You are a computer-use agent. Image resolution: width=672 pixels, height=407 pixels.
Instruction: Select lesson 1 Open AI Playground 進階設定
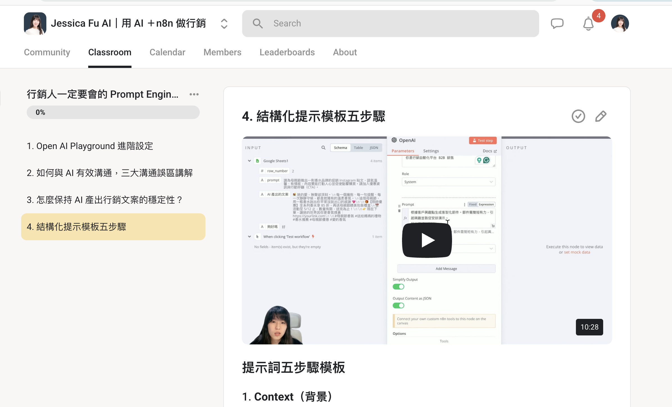pos(90,146)
